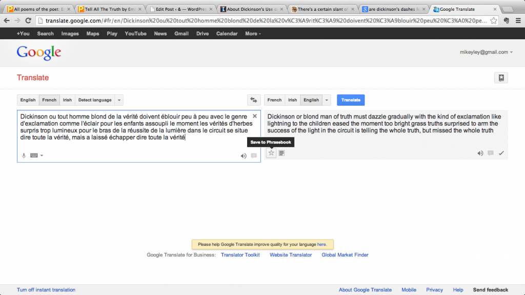Screen dimensions: 525x295
Task: Select Irish as target language
Action: point(293,100)
